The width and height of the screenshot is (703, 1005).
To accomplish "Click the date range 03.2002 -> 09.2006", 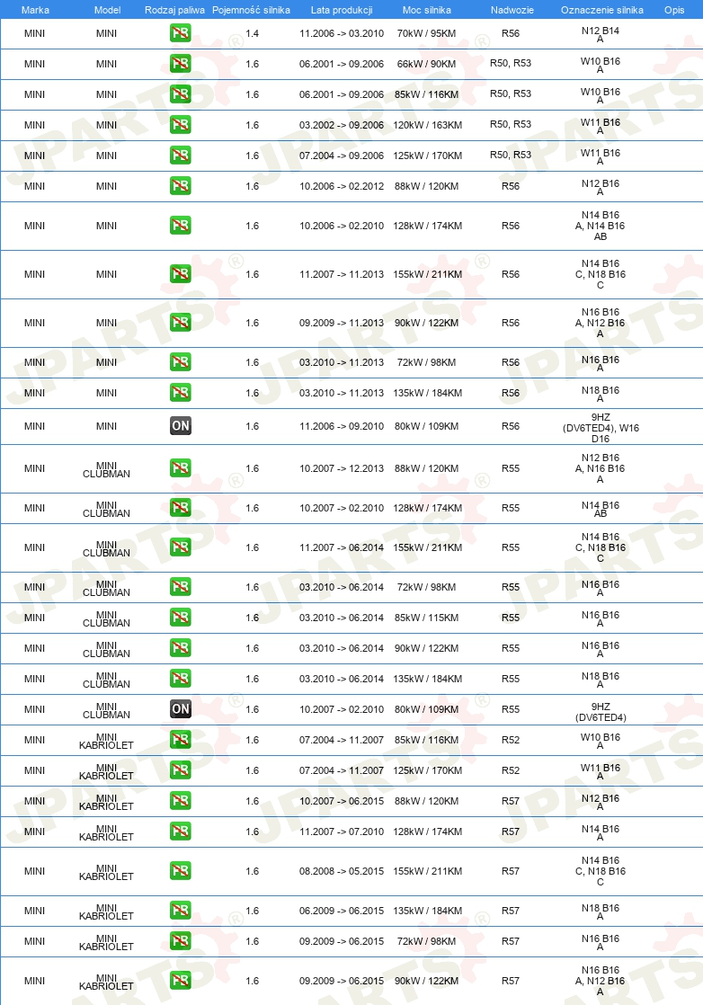I will (x=342, y=125).
